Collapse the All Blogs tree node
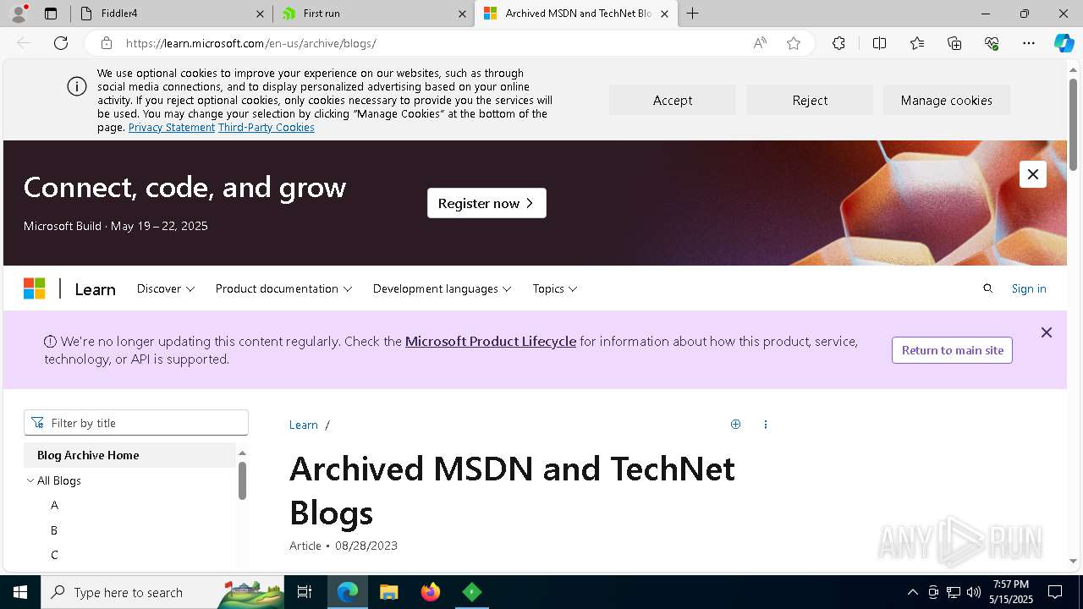 coord(30,480)
